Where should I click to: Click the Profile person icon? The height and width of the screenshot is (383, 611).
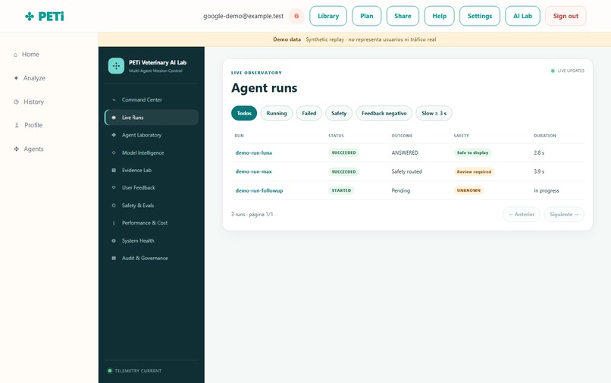pyautogui.click(x=17, y=125)
